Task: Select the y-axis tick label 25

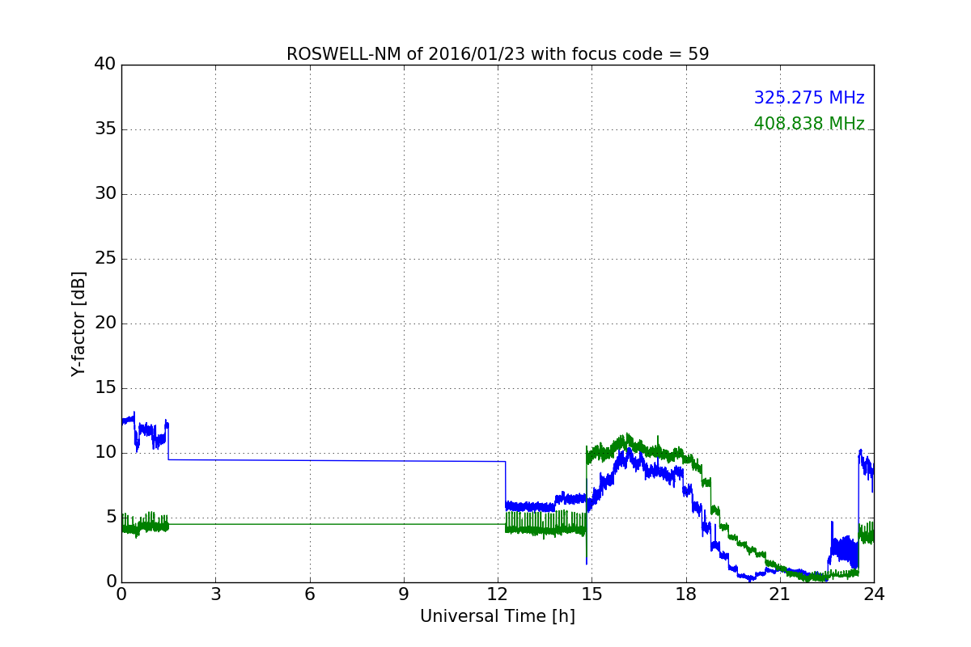Action: [105, 259]
